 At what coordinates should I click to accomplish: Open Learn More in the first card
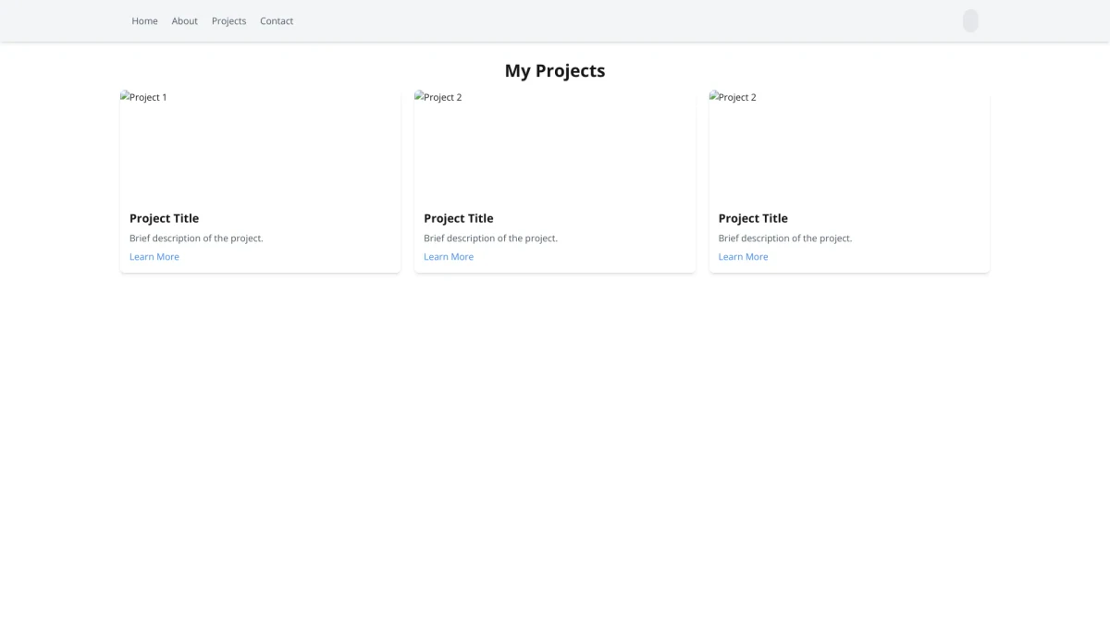point(154,257)
